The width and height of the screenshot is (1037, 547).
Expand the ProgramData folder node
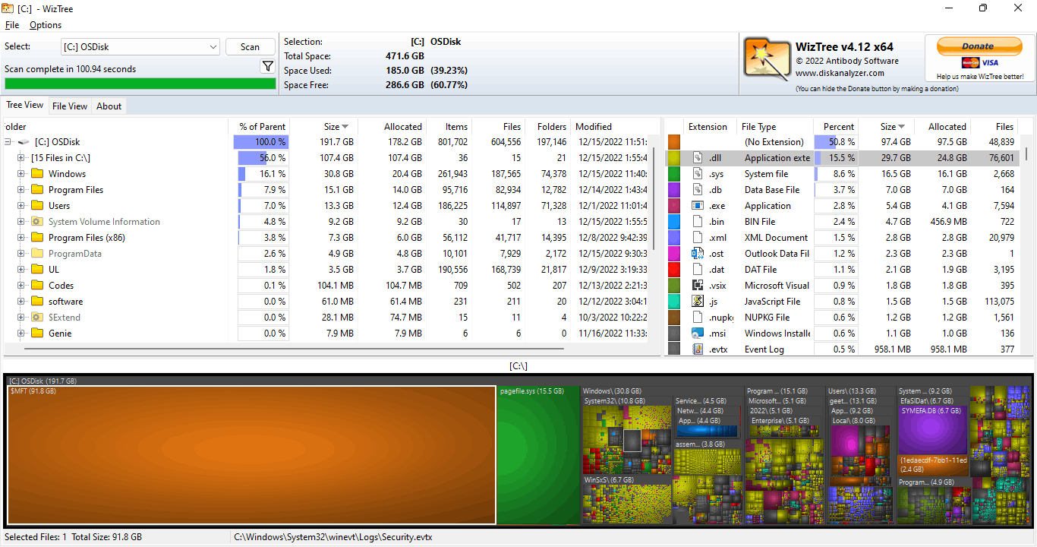[x=21, y=254]
